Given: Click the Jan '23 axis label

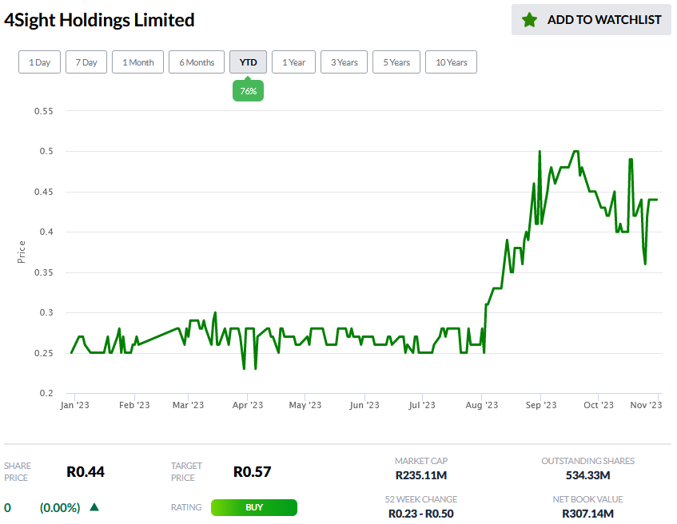Looking at the screenshot, I should pyautogui.click(x=74, y=405).
